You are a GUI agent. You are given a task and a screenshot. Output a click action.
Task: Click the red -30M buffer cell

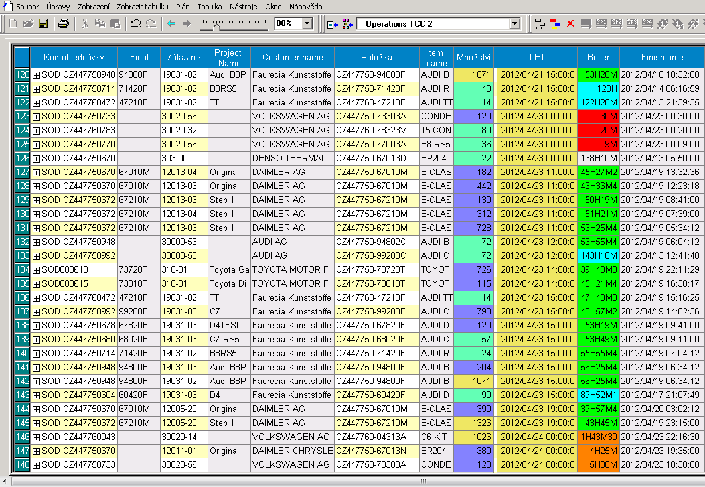pyautogui.click(x=598, y=116)
